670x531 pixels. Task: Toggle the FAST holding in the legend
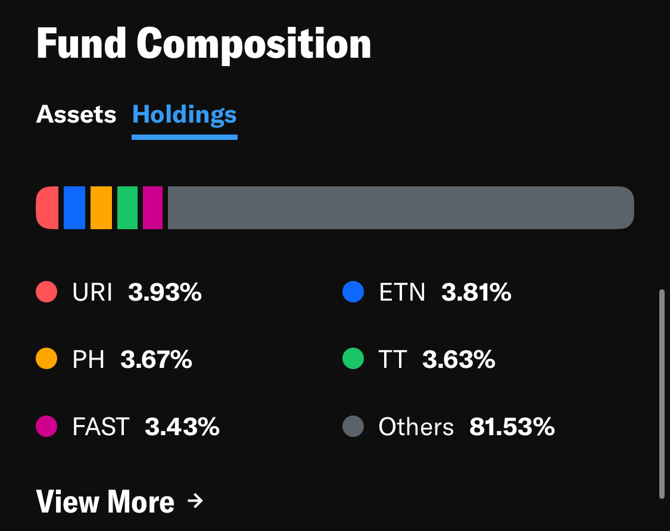101,427
